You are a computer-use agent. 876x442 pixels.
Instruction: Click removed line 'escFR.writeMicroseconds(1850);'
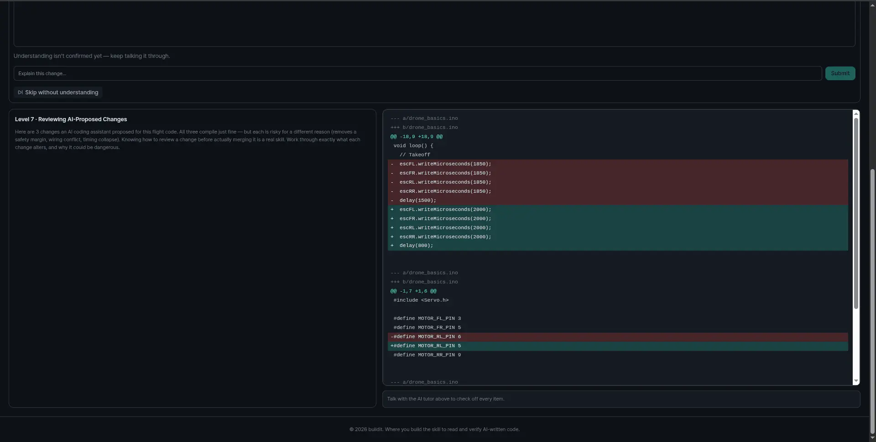pos(618,173)
